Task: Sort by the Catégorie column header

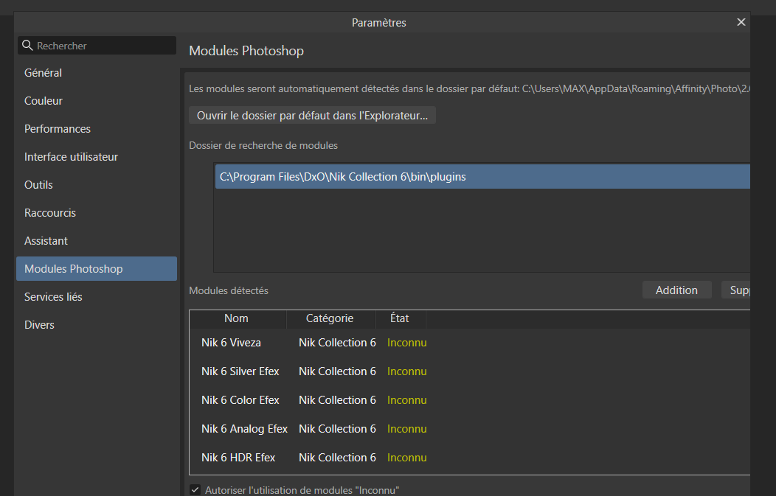Action: [x=330, y=318]
